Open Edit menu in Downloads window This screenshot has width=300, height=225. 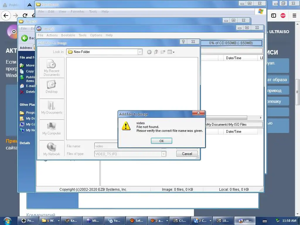[51, 11]
